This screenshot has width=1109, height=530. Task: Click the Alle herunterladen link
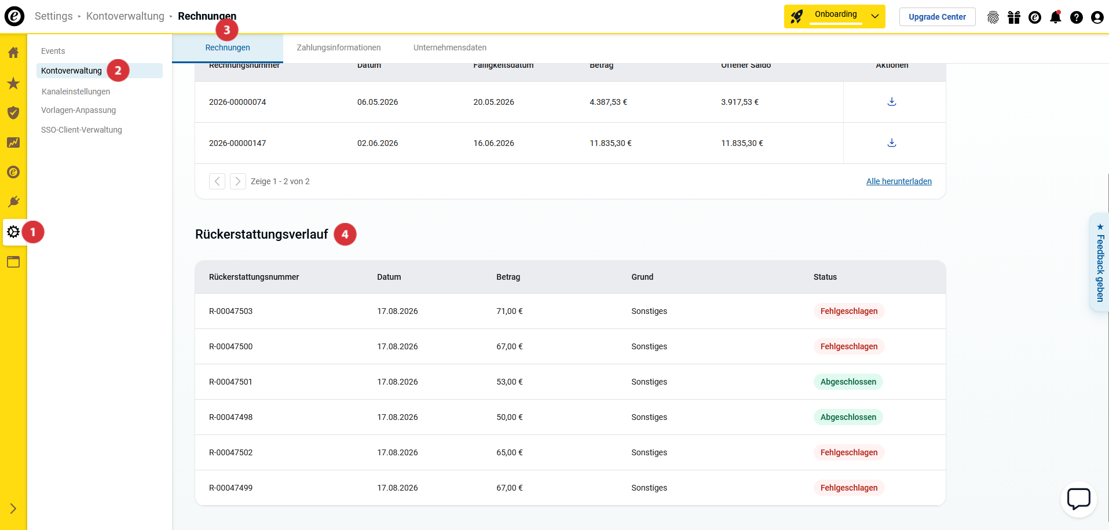[899, 181]
